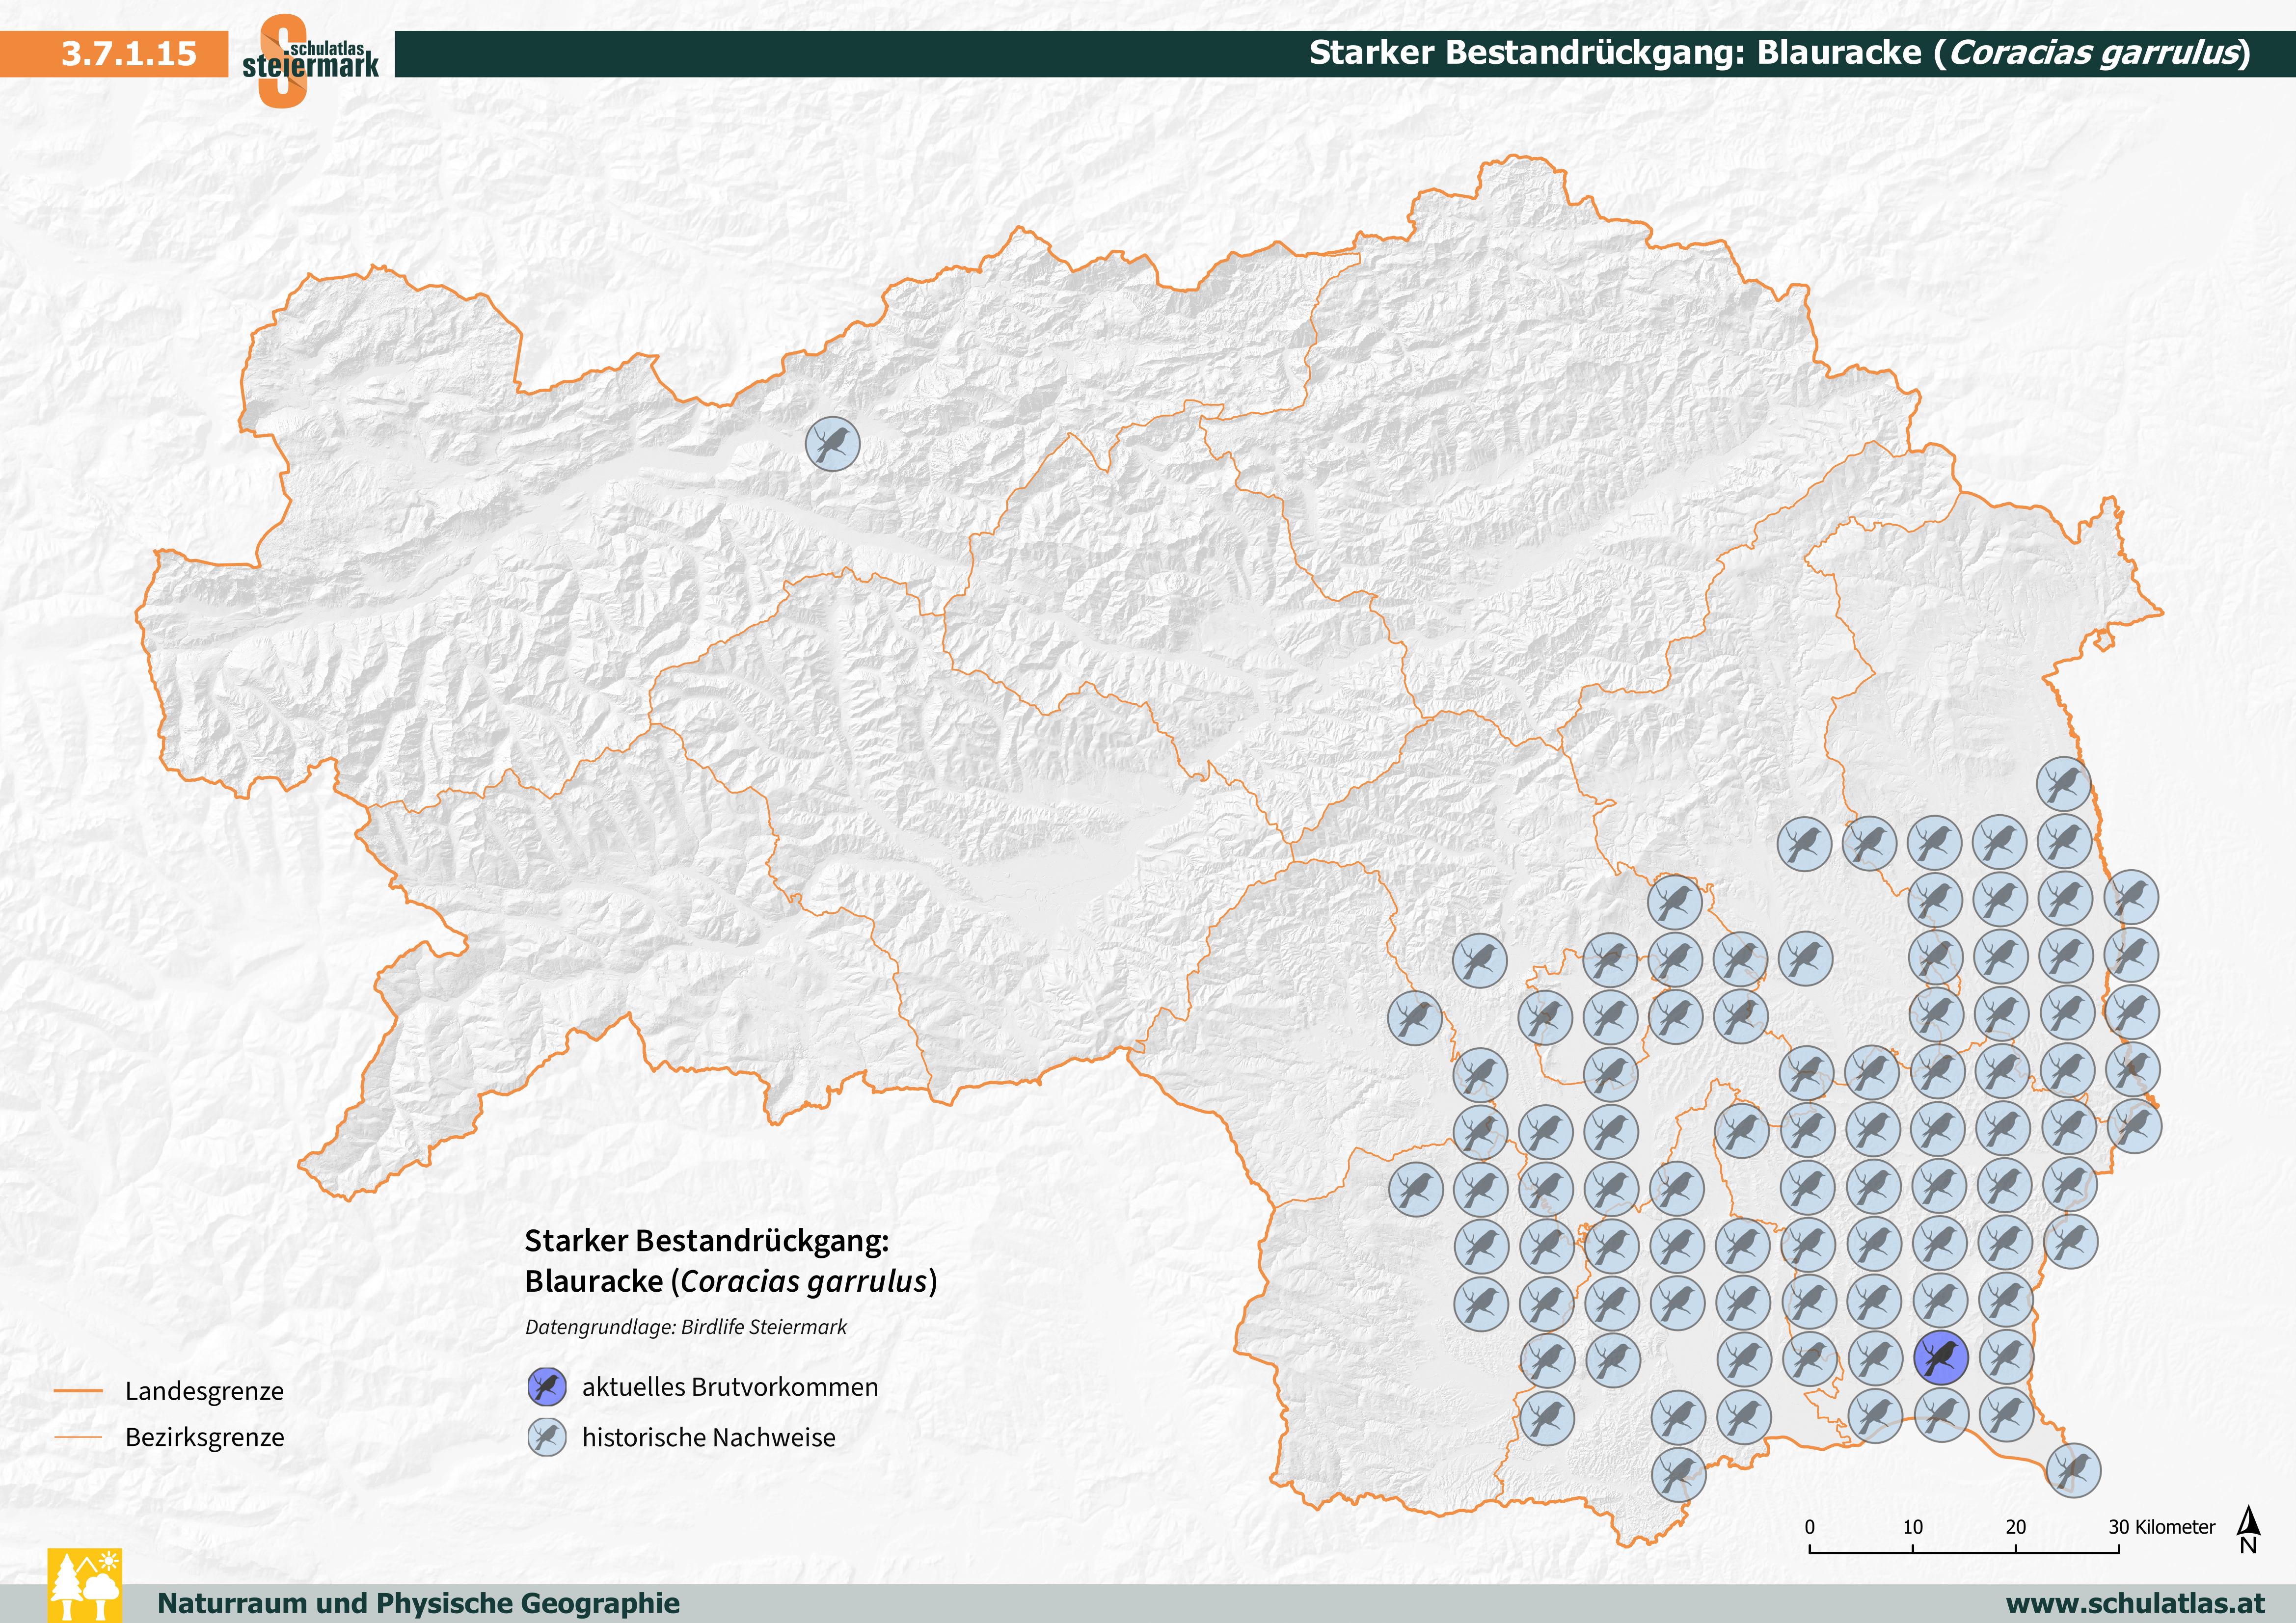Image resolution: width=2296 pixels, height=1623 pixels.
Task: Click the southeasternmost bird marker on the border
Action: pos(2073,1470)
